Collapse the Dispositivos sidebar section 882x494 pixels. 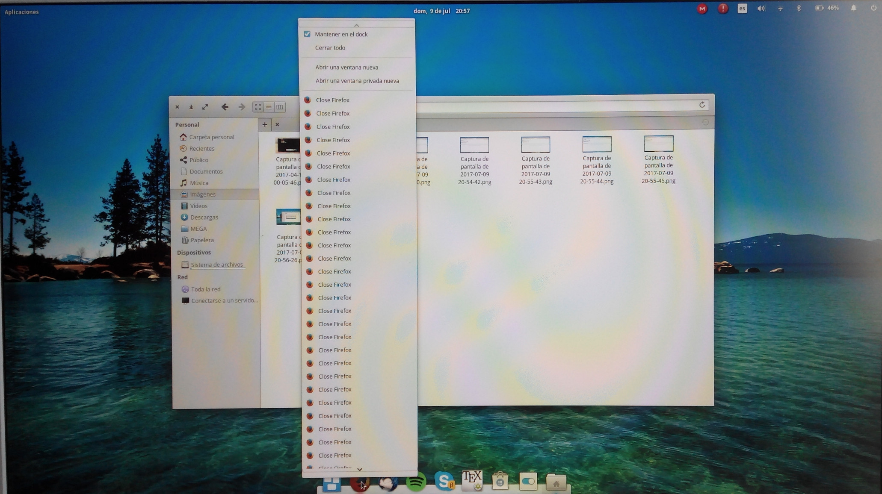[x=194, y=253]
